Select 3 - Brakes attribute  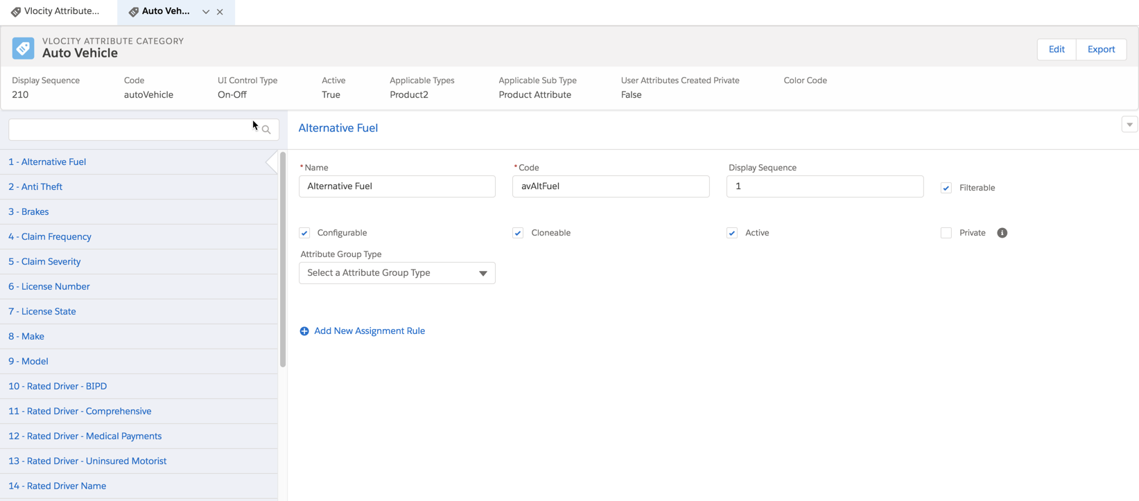tap(139, 212)
